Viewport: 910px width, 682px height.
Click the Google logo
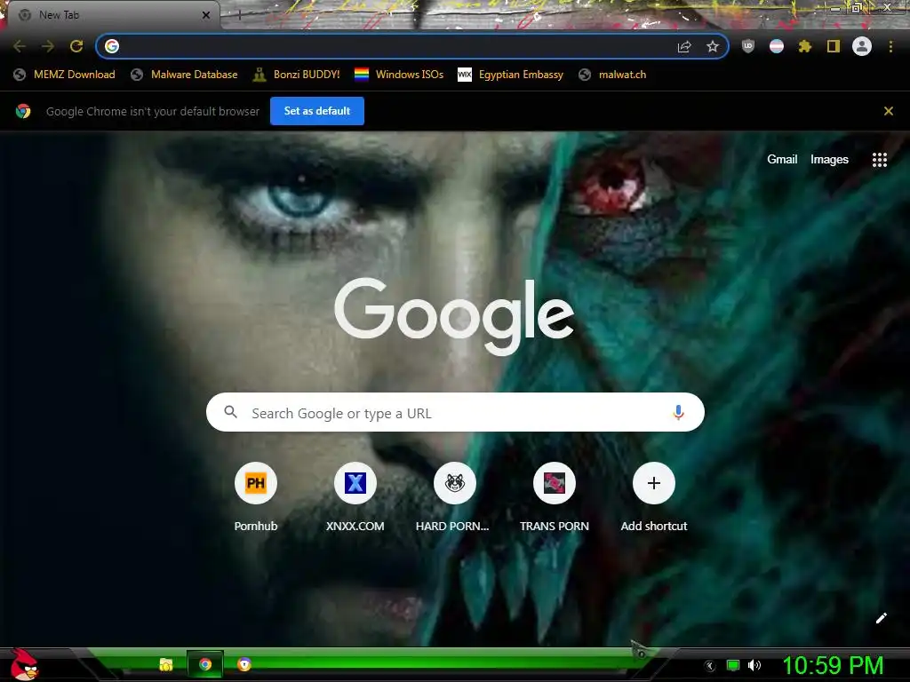click(x=454, y=316)
